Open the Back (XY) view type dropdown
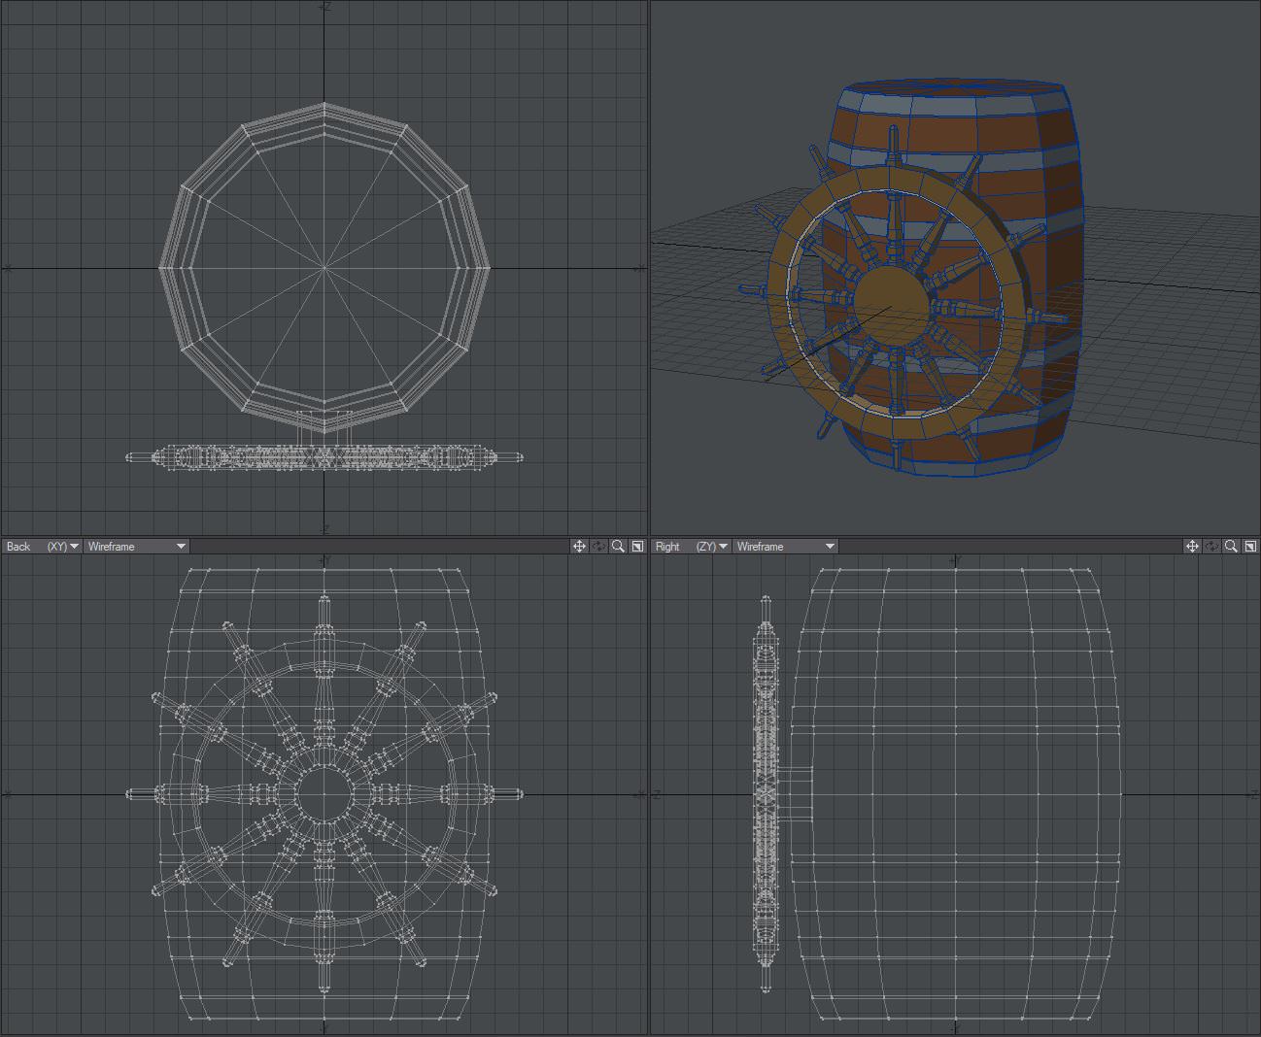The height and width of the screenshot is (1037, 1261). (x=42, y=547)
